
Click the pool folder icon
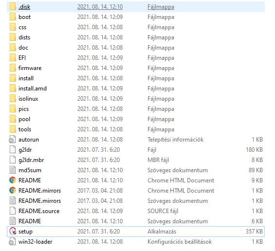click(13, 119)
